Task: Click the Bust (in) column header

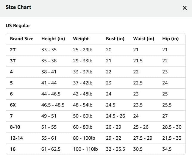Action: coord(115,39)
